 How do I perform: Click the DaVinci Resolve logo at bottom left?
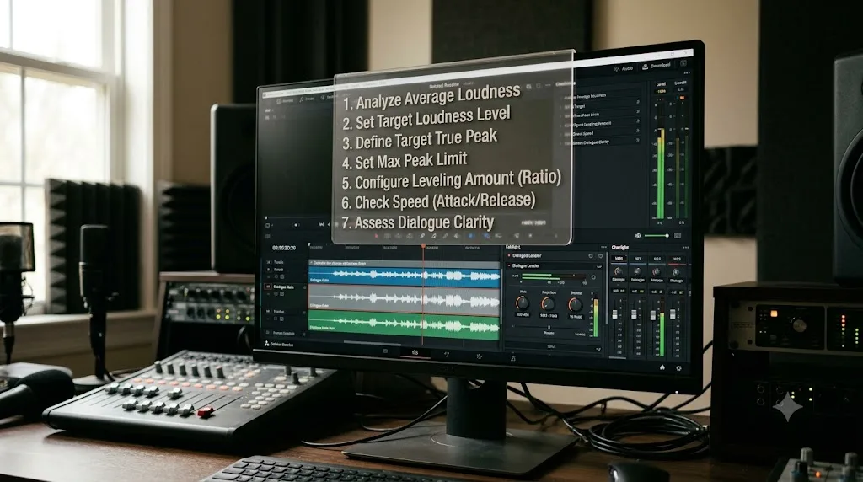[x=267, y=344]
